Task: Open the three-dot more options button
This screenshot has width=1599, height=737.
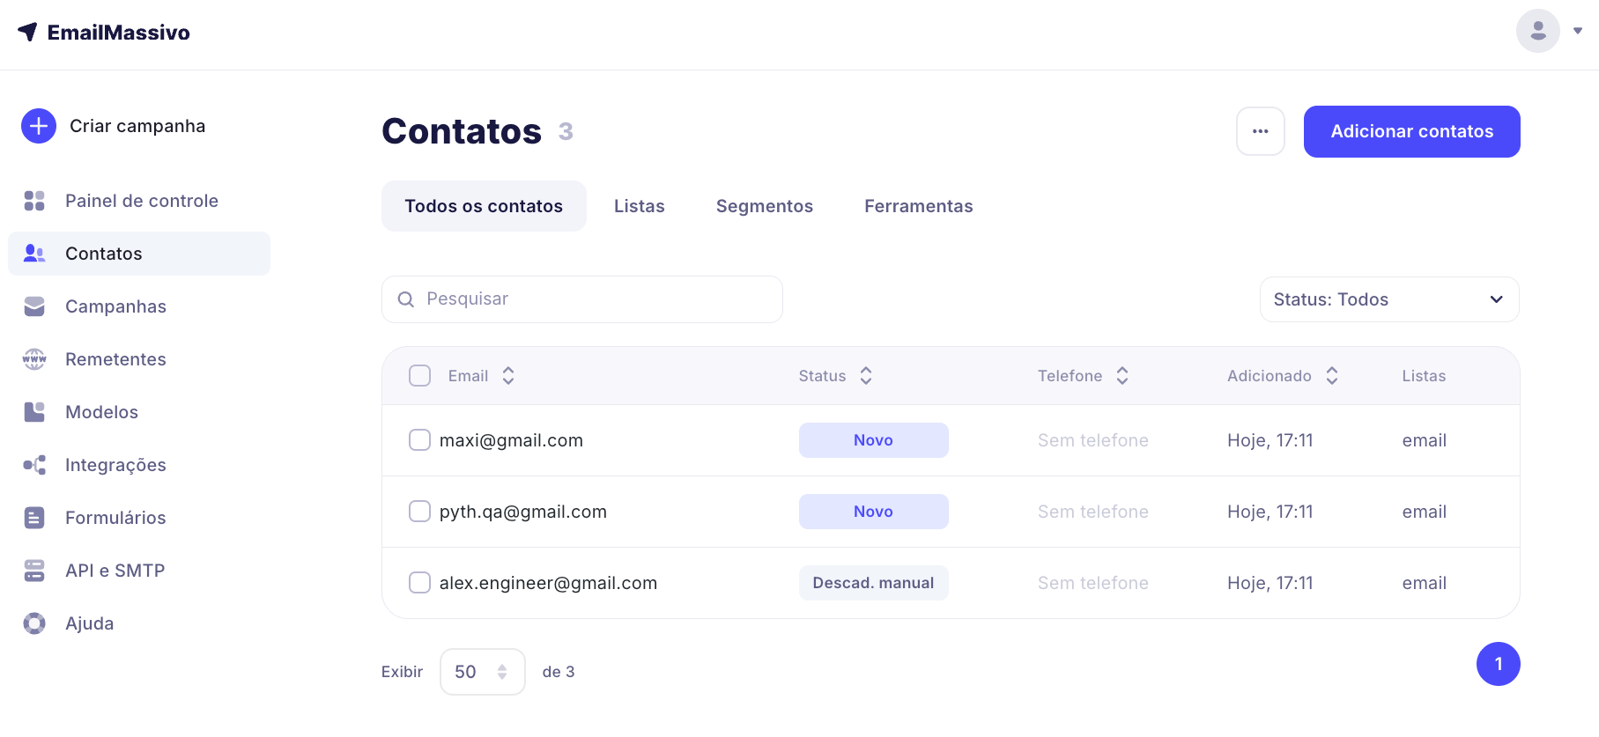Action: [x=1260, y=131]
